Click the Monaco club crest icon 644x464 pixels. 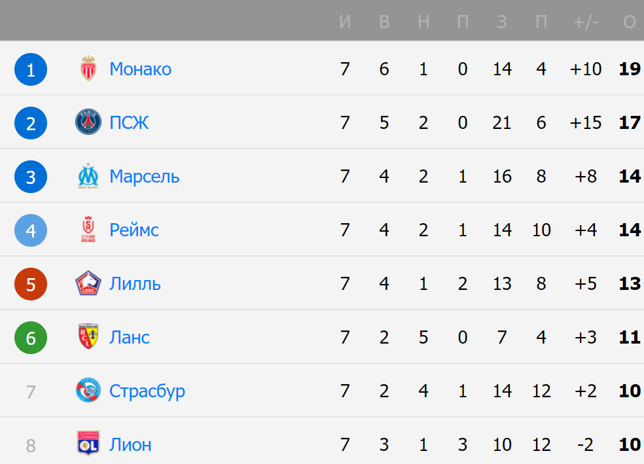[x=88, y=68]
